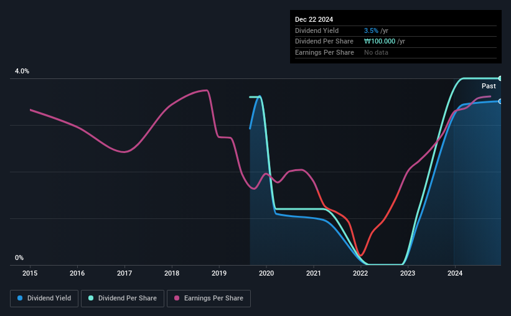This screenshot has height=316, width=511.
Task: Toggle the Dividend Per Share legend button
Action: tap(123, 299)
